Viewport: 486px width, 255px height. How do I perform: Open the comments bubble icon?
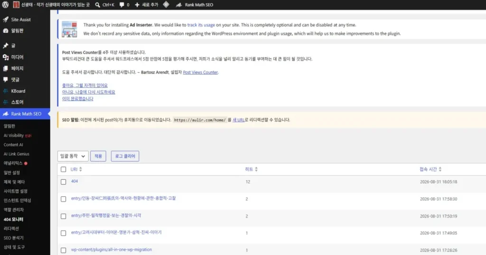[122, 5]
